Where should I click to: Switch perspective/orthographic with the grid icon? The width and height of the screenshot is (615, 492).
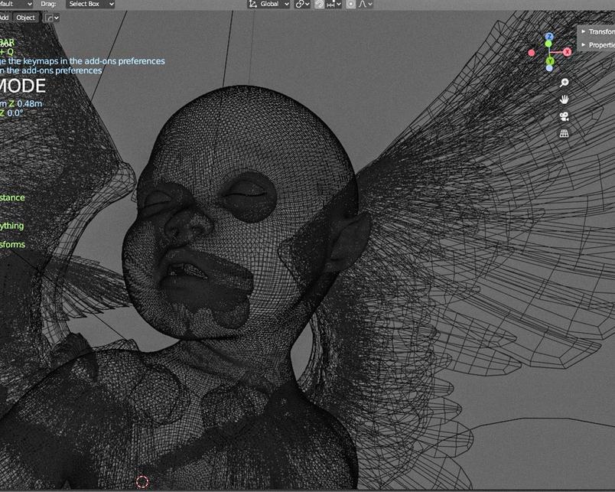[564, 134]
